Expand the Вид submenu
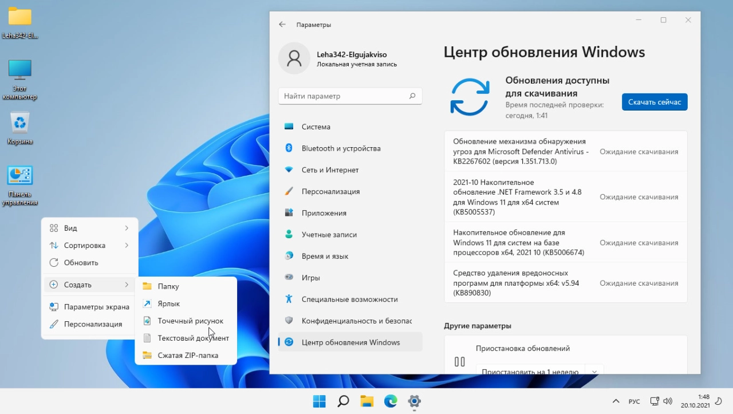This screenshot has width=733, height=414. (x=90, y=228)
